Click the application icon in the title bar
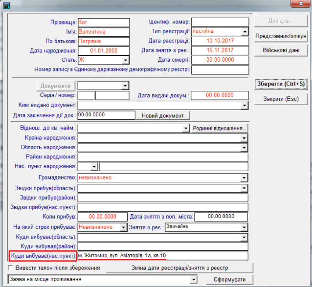The height and width of the screenshot is (287, 312). point(6,4)
